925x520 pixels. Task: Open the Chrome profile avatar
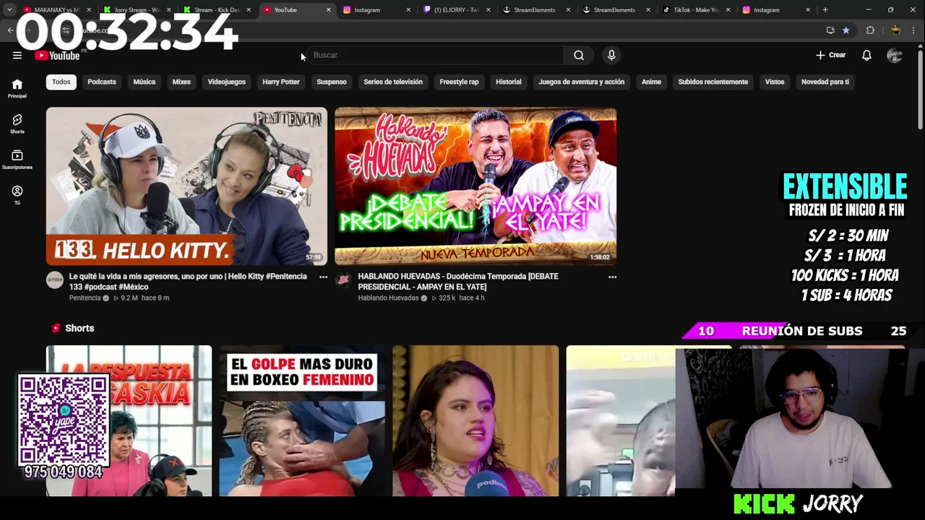pos(895,30)
